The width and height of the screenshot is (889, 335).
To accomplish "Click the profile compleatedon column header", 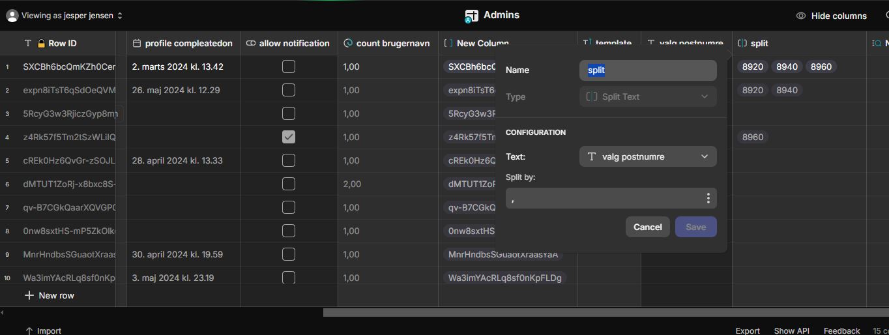I will [184, 44].
